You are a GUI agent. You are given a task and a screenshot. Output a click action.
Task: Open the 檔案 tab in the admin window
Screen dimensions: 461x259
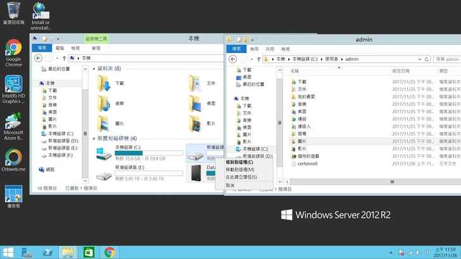236,49
